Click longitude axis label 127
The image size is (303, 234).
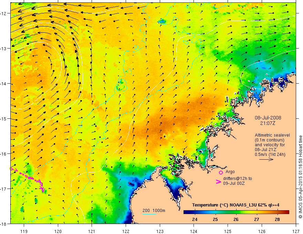click(296, 231)
